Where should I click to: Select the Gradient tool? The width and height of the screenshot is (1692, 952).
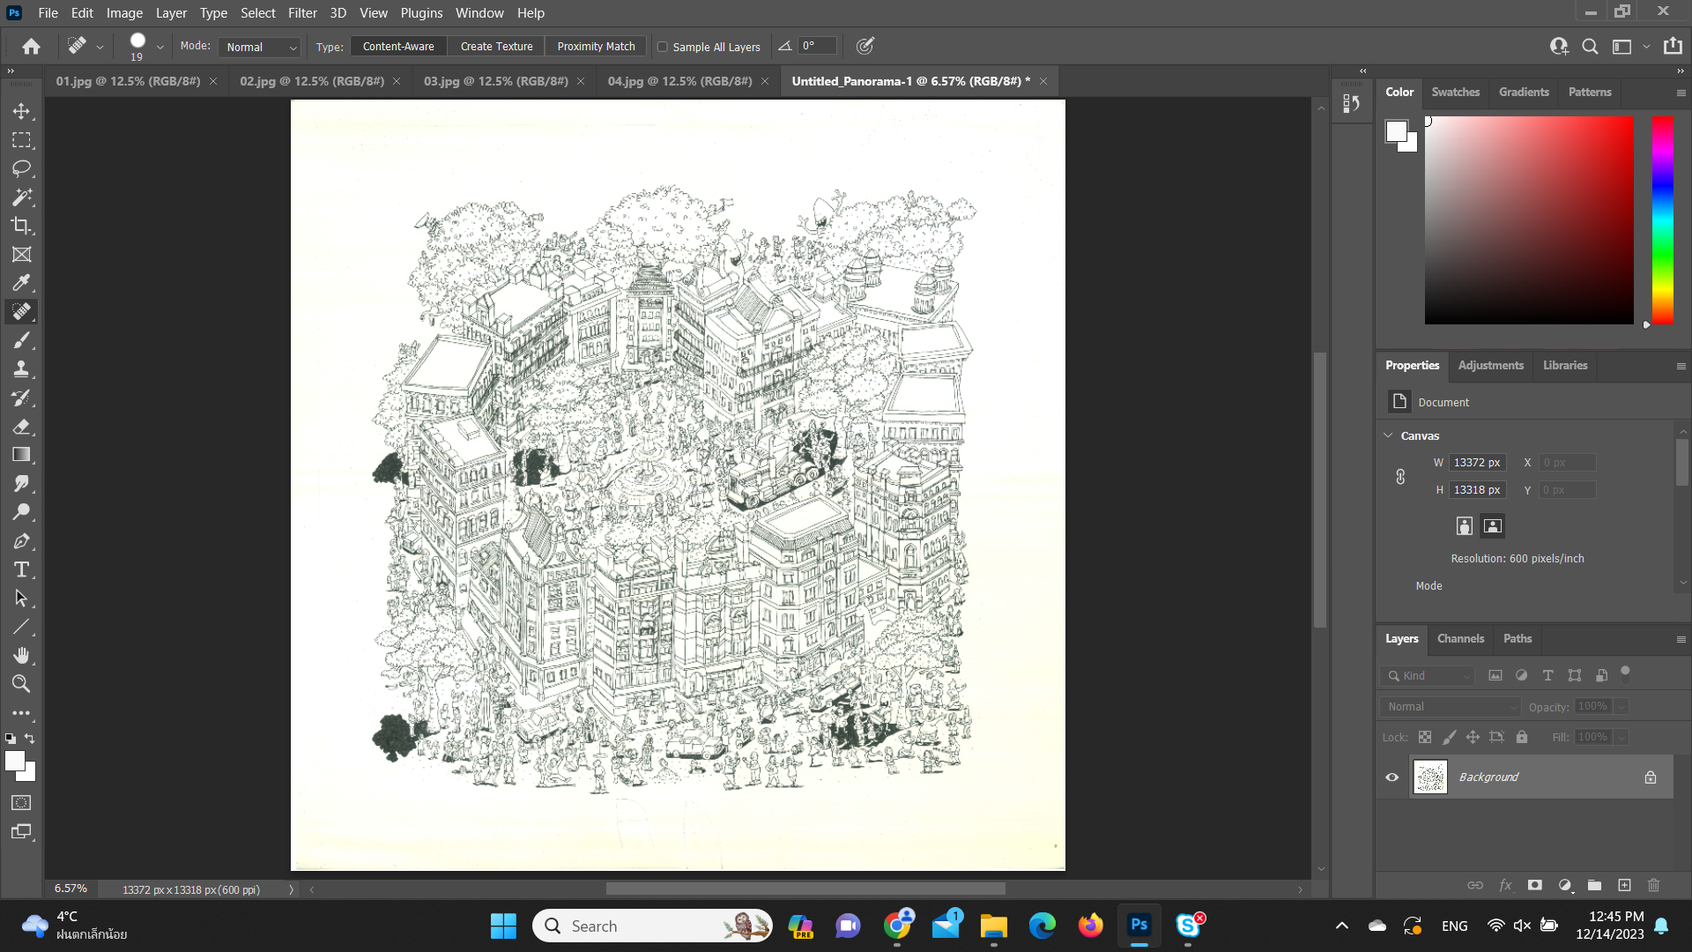21,455
